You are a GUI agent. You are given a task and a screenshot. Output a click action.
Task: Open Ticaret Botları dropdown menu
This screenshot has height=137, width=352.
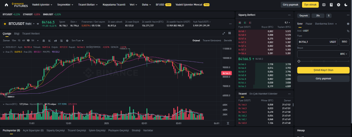(x=88, y=5)
